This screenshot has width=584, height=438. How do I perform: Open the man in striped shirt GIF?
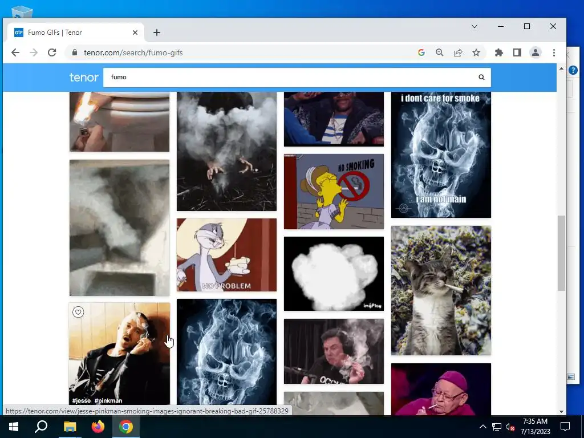pos(334,119)
